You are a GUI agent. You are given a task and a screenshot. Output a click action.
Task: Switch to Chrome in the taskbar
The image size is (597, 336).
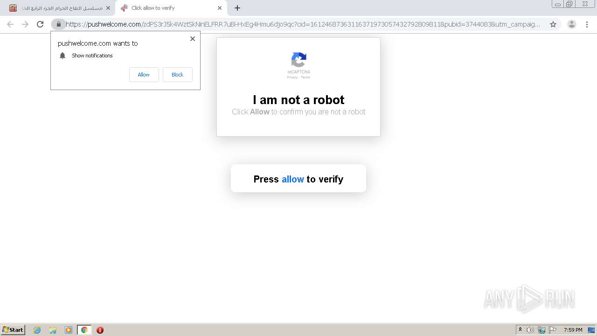(84, 330)
